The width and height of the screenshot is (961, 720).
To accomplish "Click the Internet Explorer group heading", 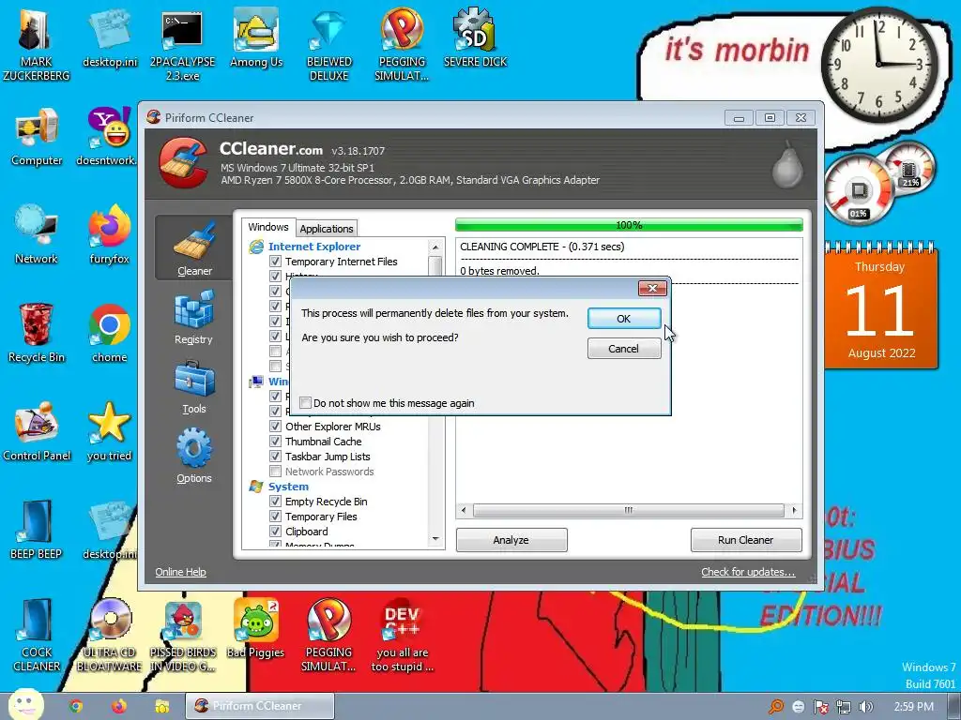I will click(313, 247).
